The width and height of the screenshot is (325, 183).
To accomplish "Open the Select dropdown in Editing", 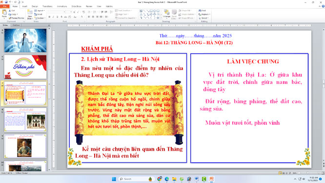I will click(203, 18).
